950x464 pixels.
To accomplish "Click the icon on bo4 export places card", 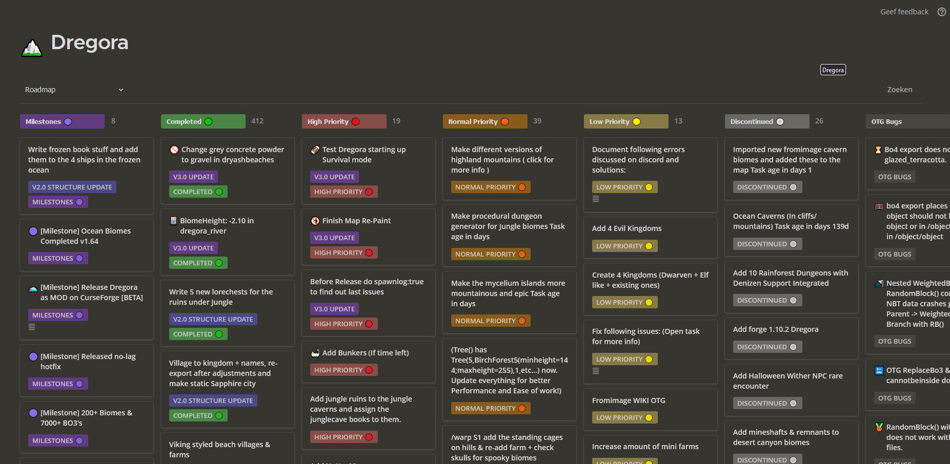I will (879, 206).
